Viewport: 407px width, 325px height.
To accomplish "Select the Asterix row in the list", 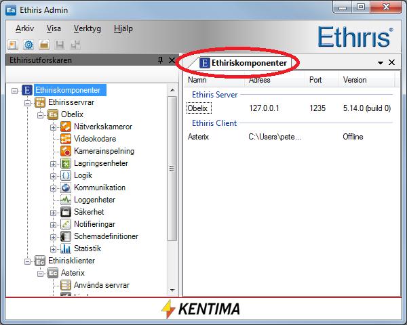I will [x=290, y=137].
